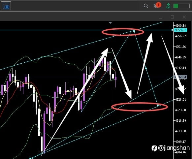Click the Facebook logo icon in watermark
192x159 pixels.
pyautogui.click(x=154, y=148)
